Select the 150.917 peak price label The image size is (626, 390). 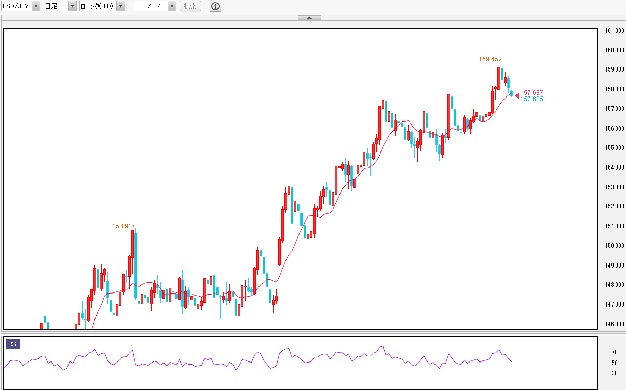pyautogui.click(x=124, y=226)
